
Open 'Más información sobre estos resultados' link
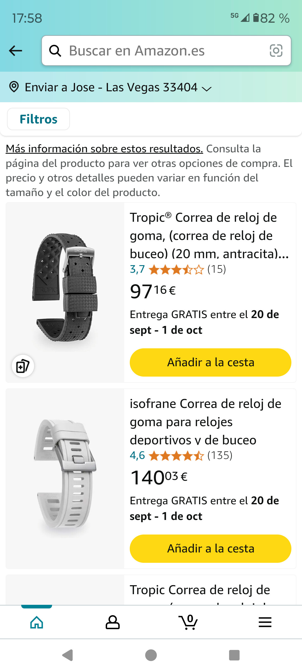[x=104, y=149]
